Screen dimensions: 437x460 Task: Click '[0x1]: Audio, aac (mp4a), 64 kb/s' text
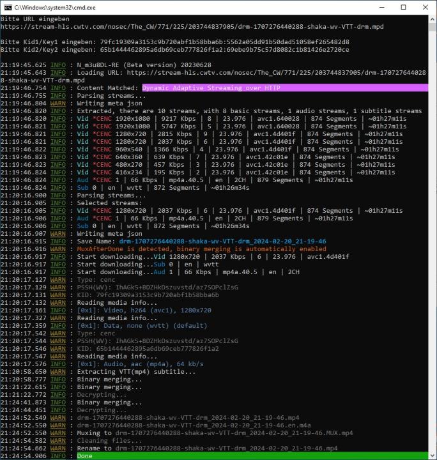click(140, 364)
